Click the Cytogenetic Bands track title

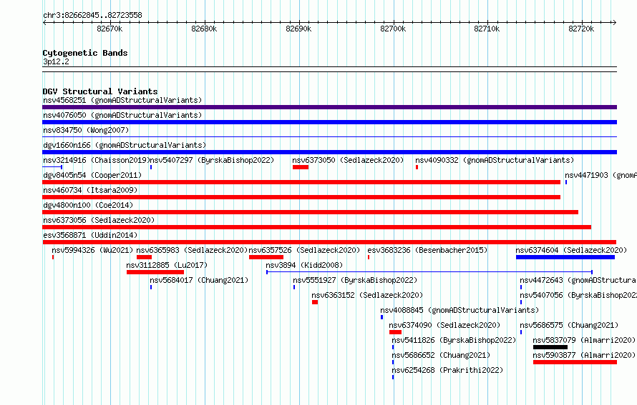tap(85, 53)
